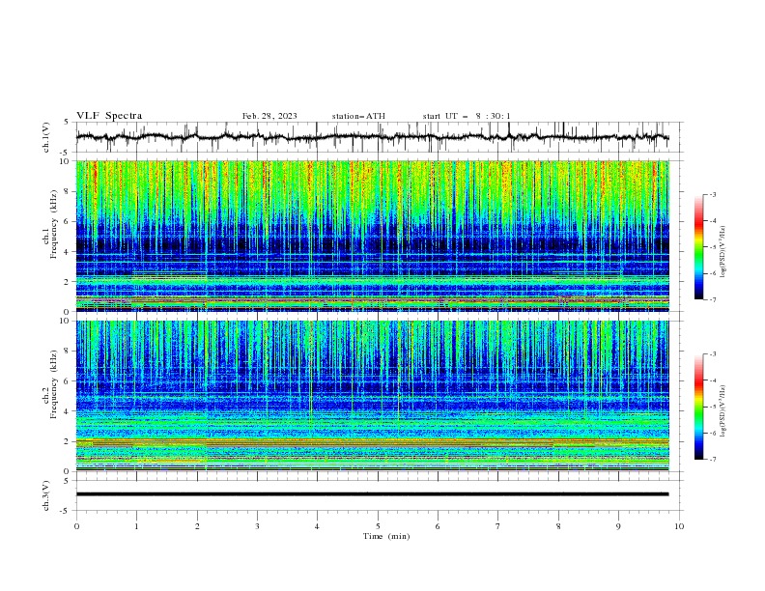Pick the ch.1 spectrogram color bar
The image size is (765, 591).
698,247
